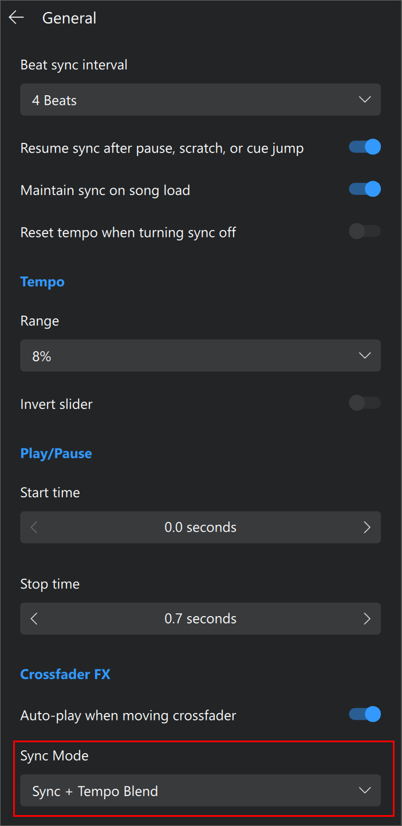Viewport: 402px width, 826px height.
Task: Click the back arrow next to General
Action: [x=16, y=18]
